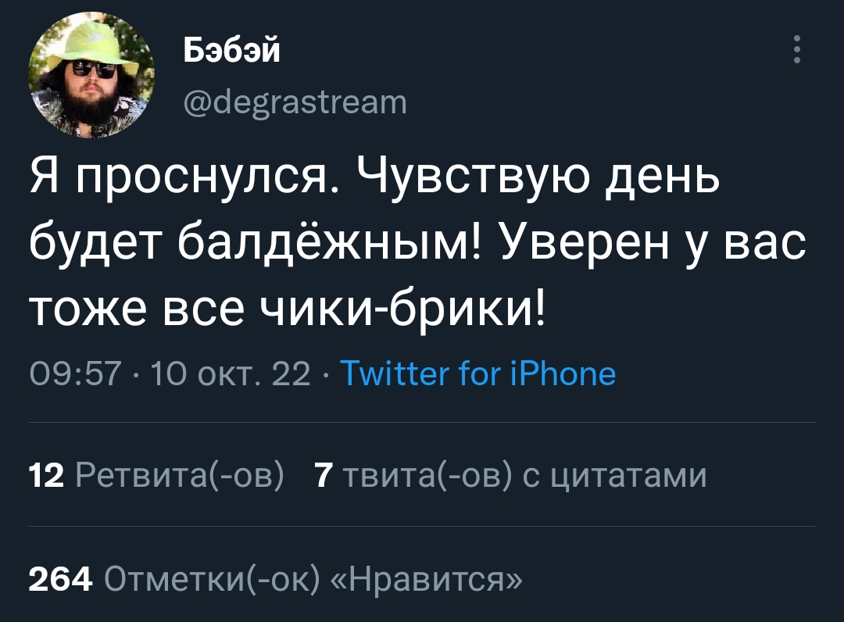
Task: Click the Twitter for iPhone link
Action: [x=479, y=374]
